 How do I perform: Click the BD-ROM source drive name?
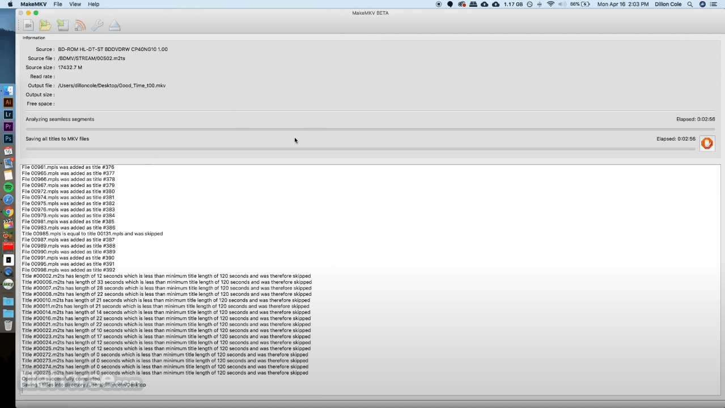[x=113, y=49]
